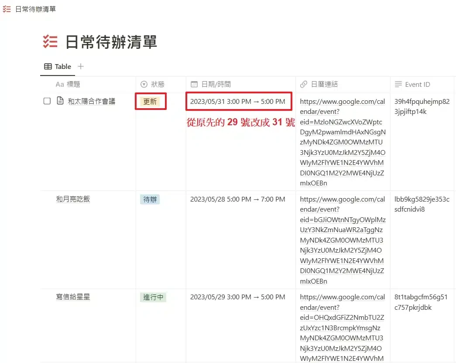Click the 日常待辦清單 page heading
The height and width of the screenshot is (363, 456).
coord(111,42)
